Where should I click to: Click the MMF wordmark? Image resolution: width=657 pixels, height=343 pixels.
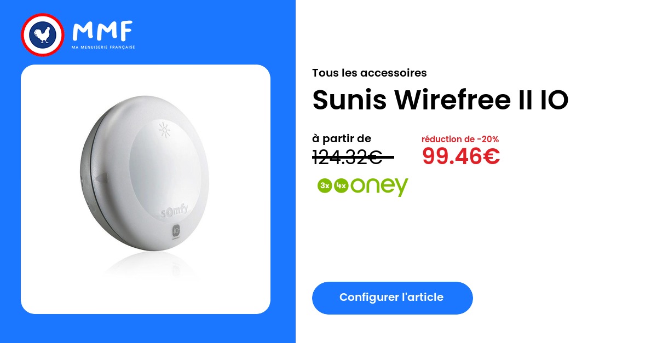point(102,32)
